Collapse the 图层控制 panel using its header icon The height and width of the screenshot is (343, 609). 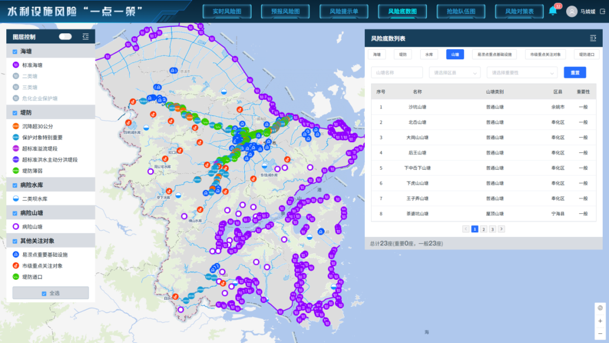pos(86,37)
